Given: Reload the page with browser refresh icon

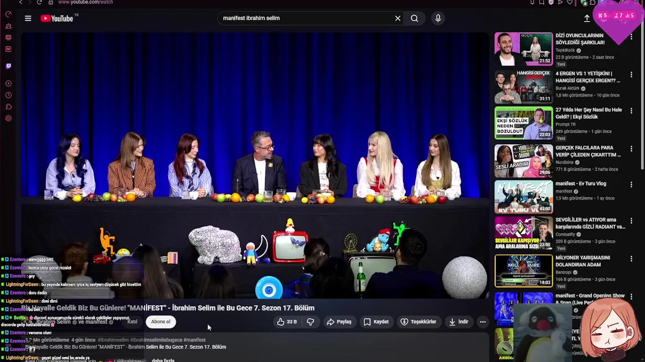Looking at the screenshot, I should (x=39, y=2).
